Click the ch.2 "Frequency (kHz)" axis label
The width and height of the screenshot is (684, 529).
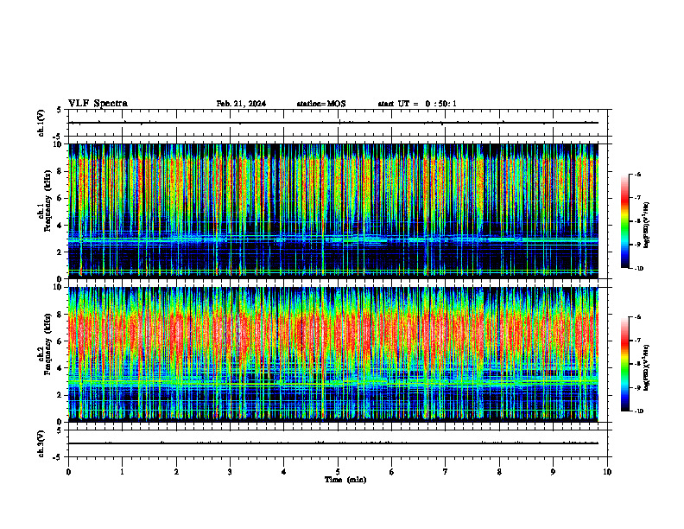coord(47,344)
